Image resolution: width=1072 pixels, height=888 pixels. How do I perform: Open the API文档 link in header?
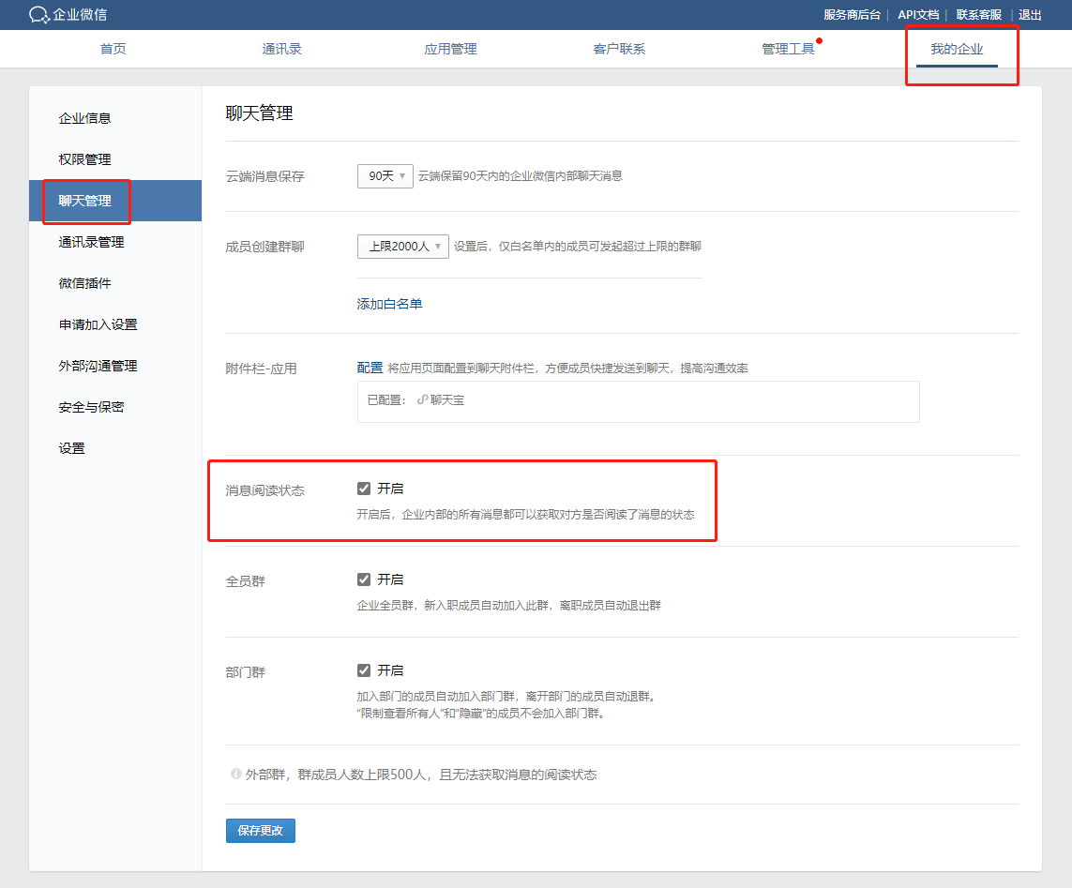(917, 15)
